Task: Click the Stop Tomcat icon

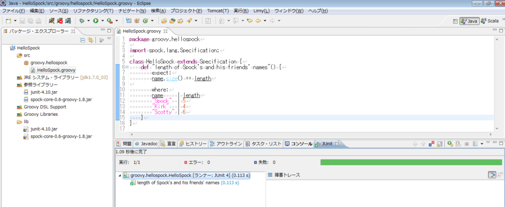Action: coord(60,21)
